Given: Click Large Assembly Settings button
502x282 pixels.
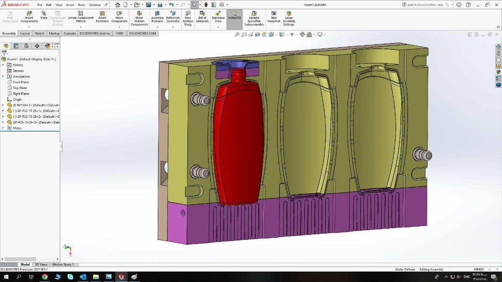Looking at the screenshot, I should click(x=289, y=18).
